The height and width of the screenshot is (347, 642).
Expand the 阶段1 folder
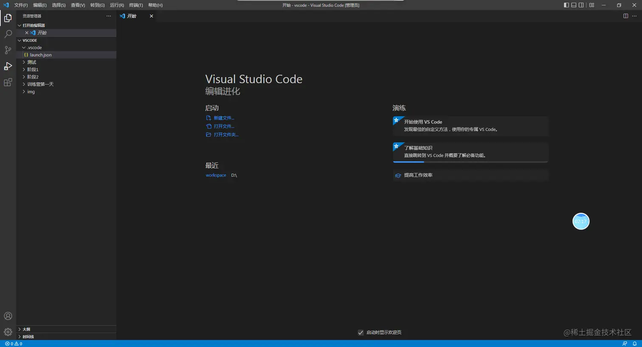click(24, 70)
